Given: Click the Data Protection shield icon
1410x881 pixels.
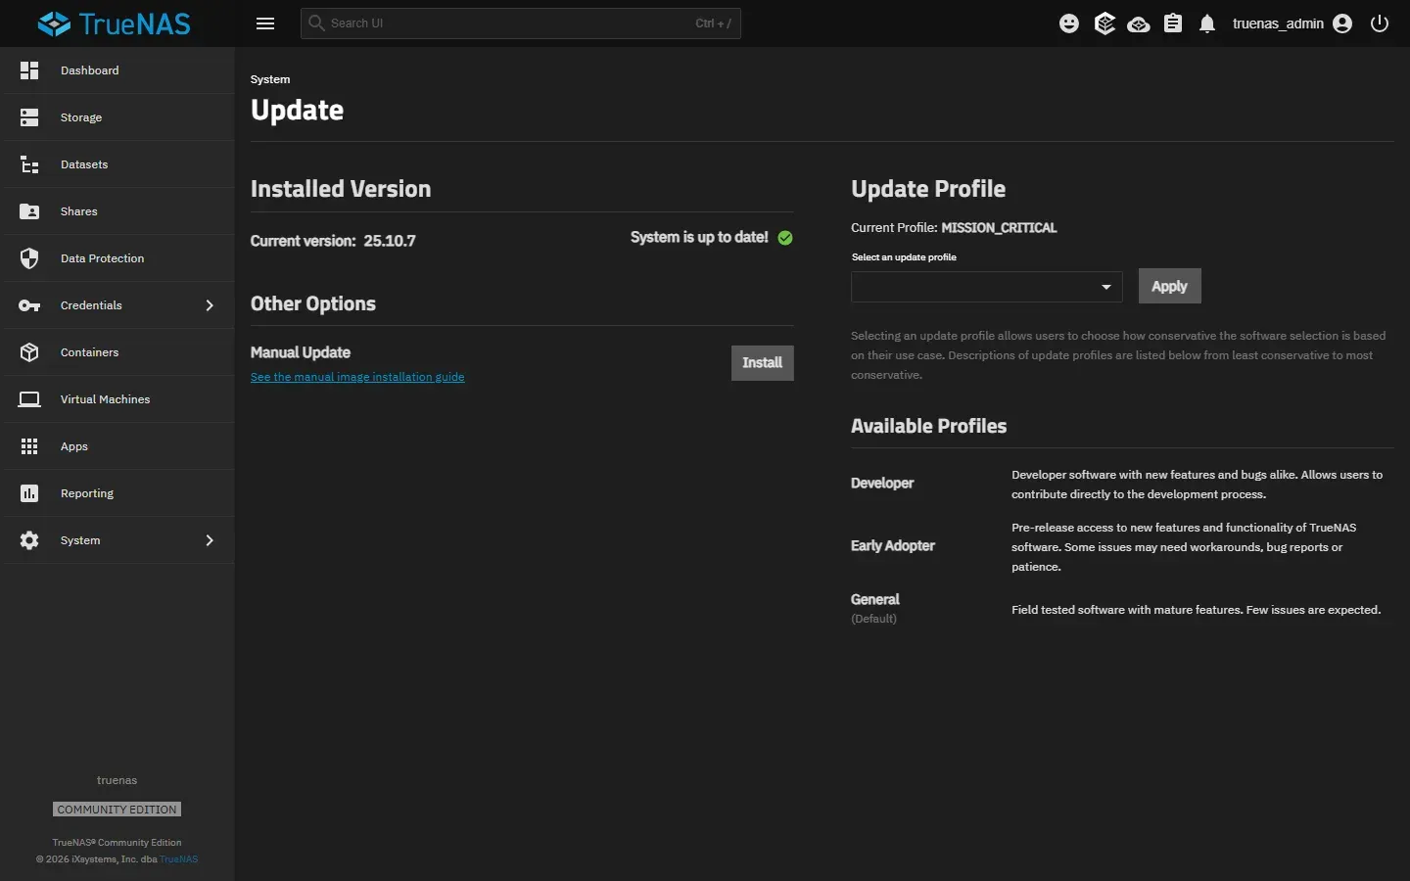Looking at the screenshot, I should pyautogui.click(x=29, y=258).
